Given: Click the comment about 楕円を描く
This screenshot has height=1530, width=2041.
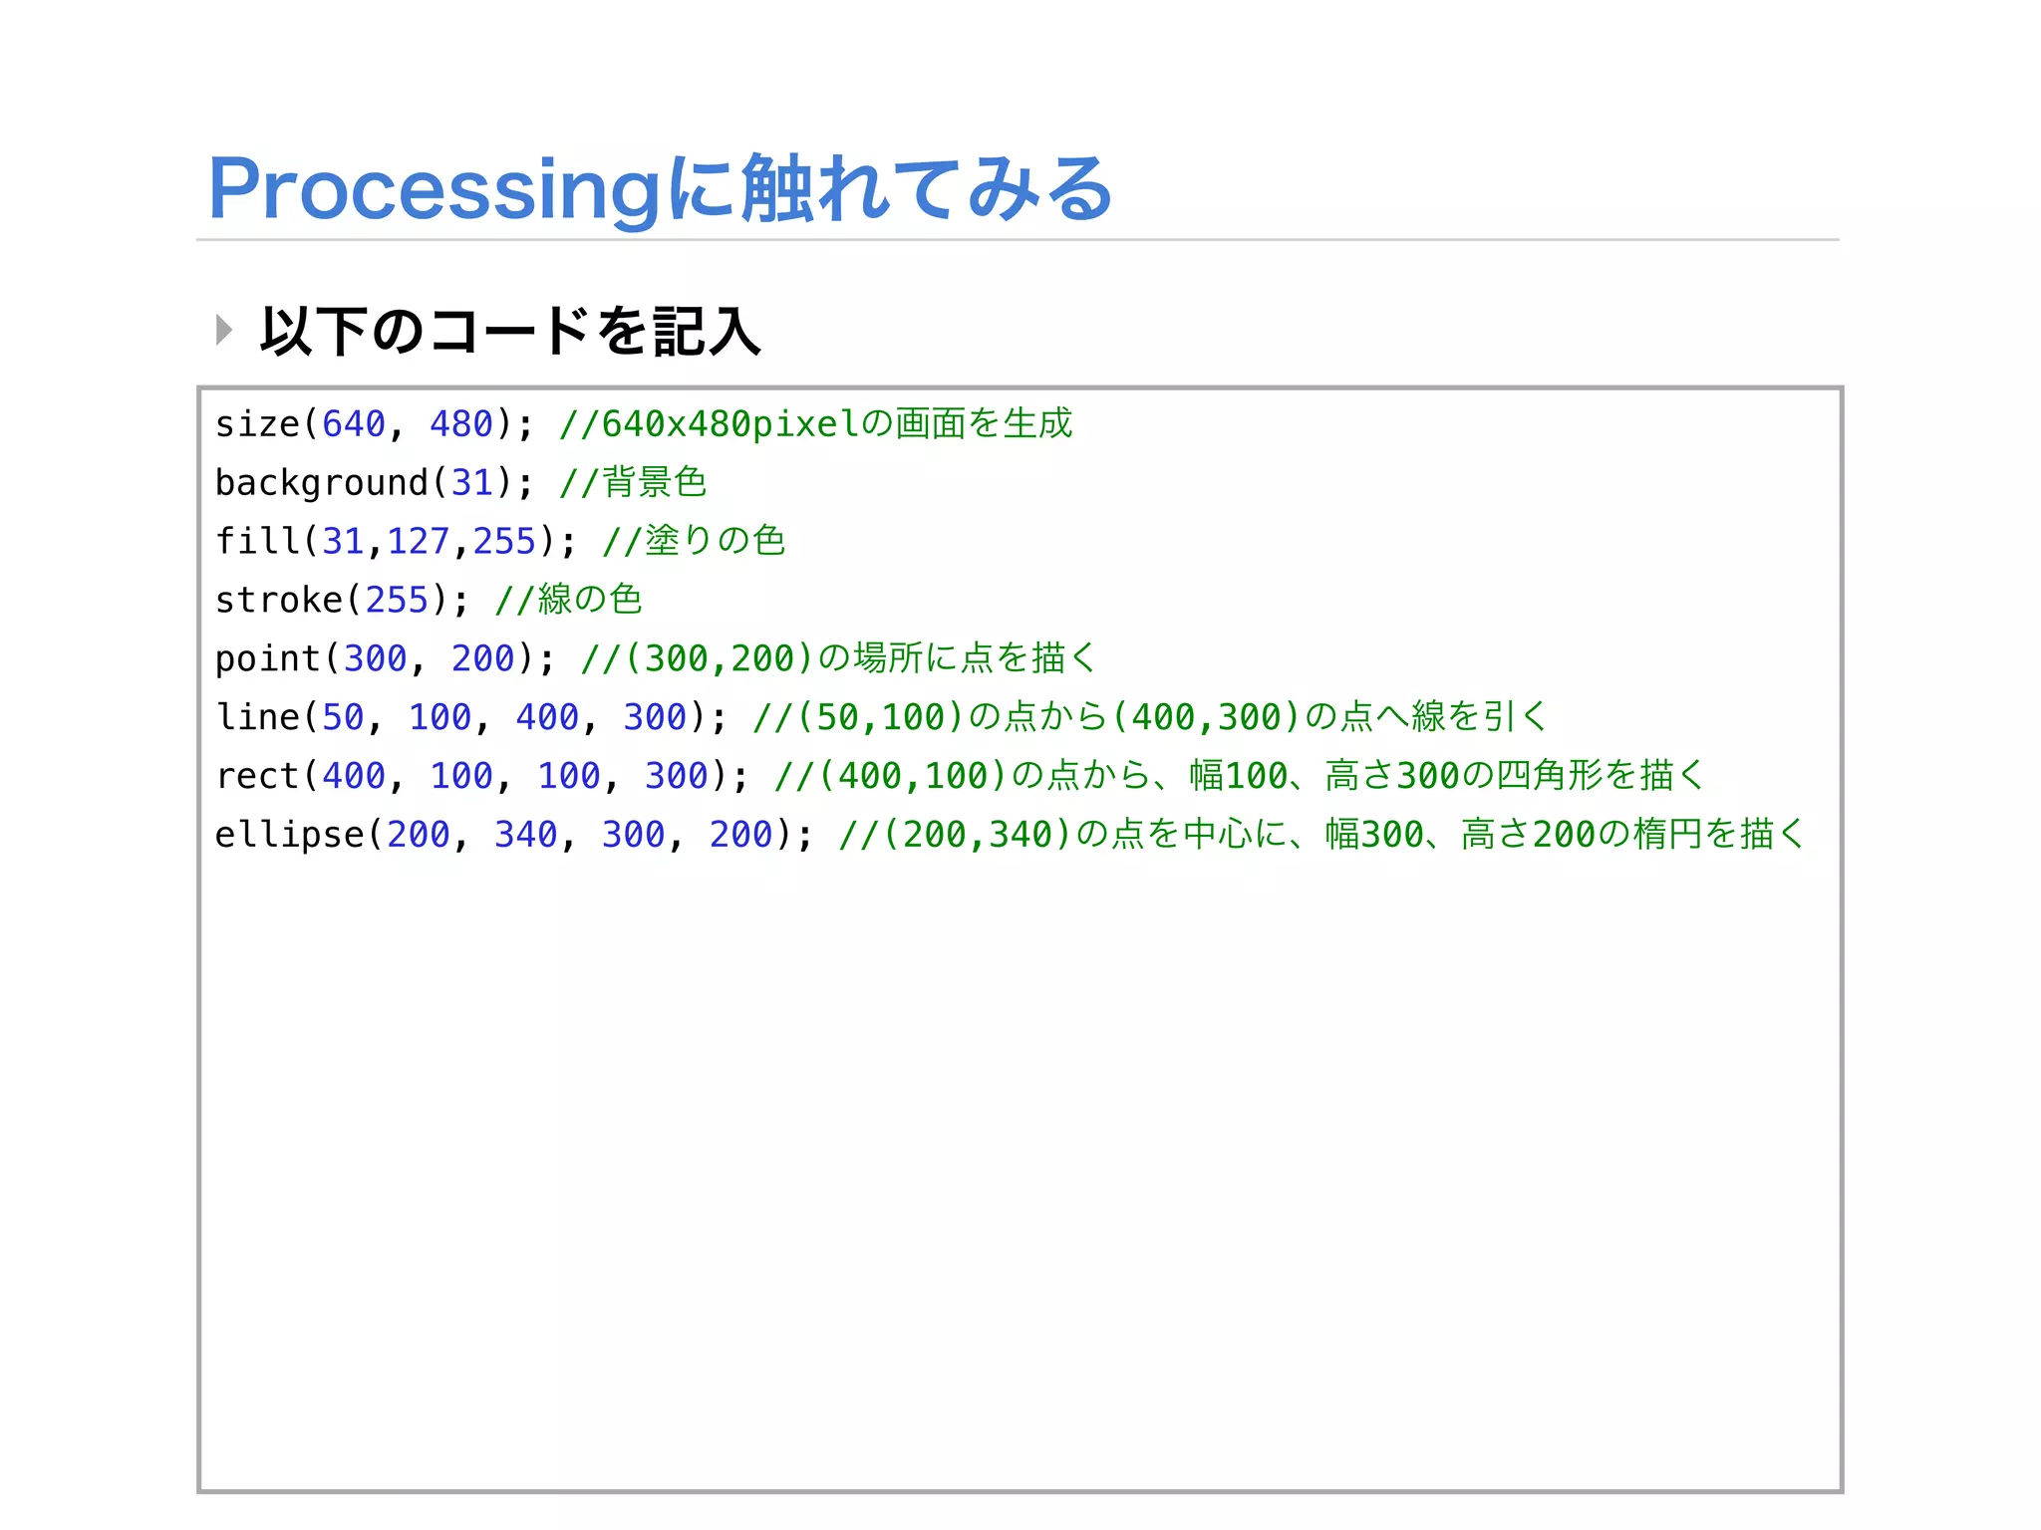Looking at the screenshot, I should (x=1321, y=835).
